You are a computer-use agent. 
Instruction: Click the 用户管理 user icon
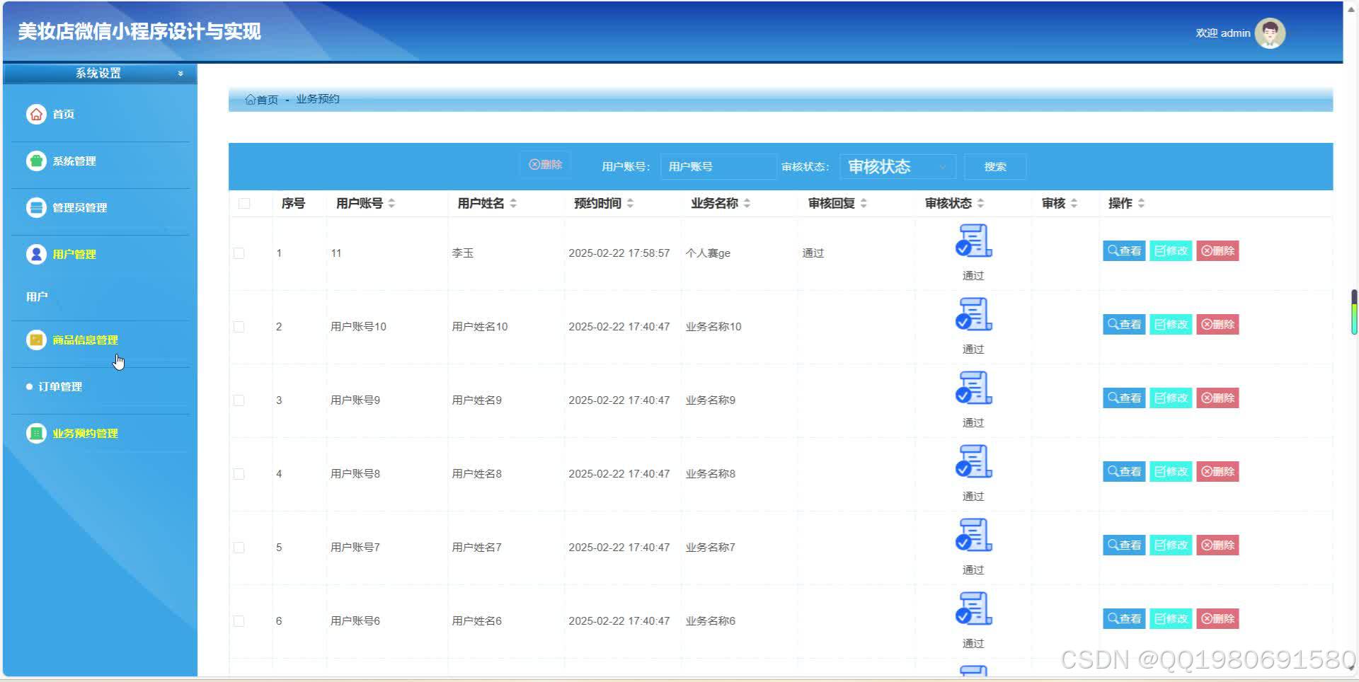[36, 254]
